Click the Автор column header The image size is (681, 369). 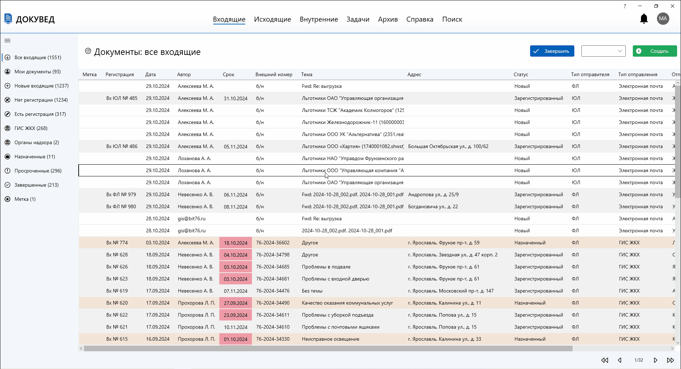(x=184, y=74)
